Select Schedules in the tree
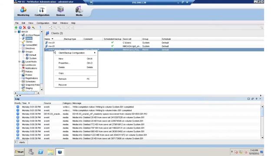 pyautogui.click(x=30, y=81)
